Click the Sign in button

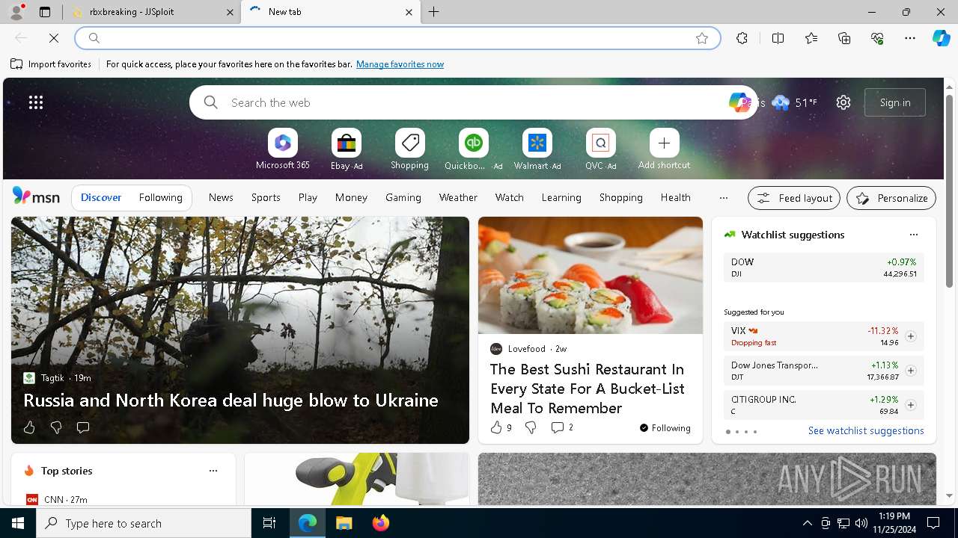895,102
